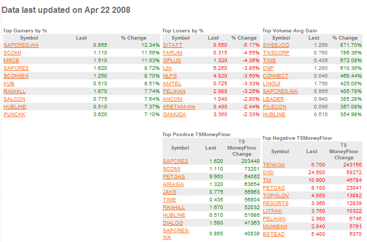
Task: Open the TENAGA stock link
Action: click(x=273, y=164)
